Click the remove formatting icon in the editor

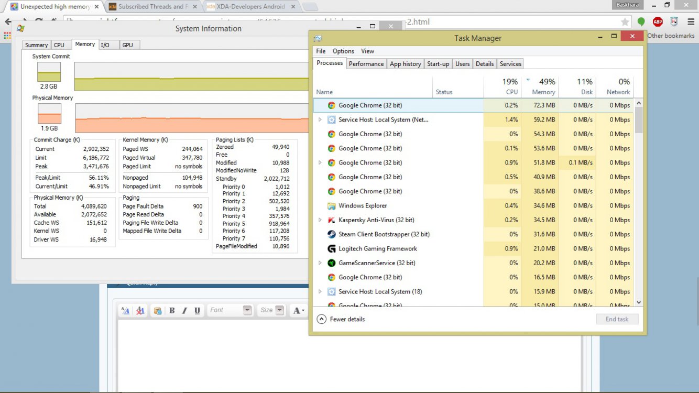(x=139, y=310)
